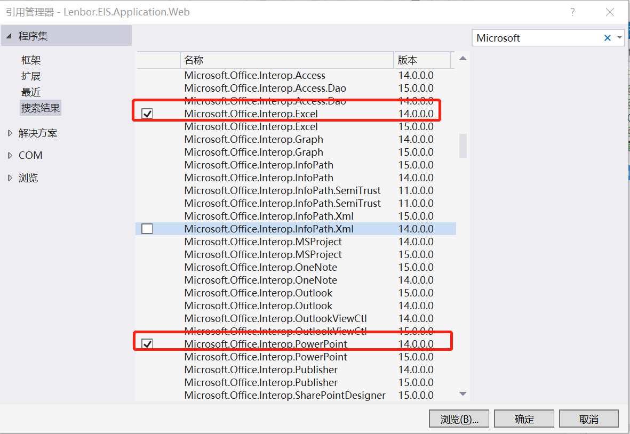The width and height of the screenshot is (630, 434).
Task: Select Microsoft.Office.Interop.Excel version 15.0.0.0
Action: 296,127
